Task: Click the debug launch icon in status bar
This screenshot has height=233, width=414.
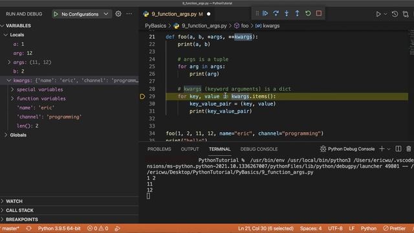Action: coord(118,228)
